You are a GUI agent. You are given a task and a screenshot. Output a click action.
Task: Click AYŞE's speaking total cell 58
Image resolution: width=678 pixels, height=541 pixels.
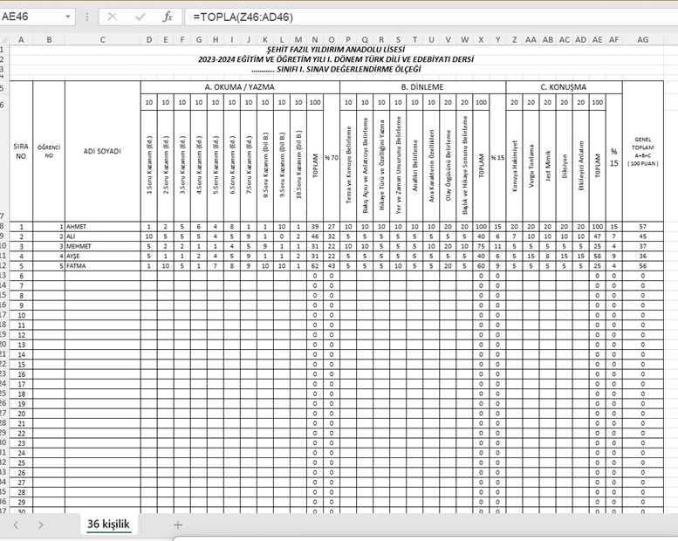tap(597, 256)
